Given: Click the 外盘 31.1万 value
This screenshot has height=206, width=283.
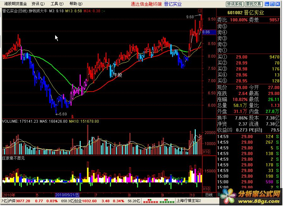Looking at the screenshot, I should (x=240, y=111).
